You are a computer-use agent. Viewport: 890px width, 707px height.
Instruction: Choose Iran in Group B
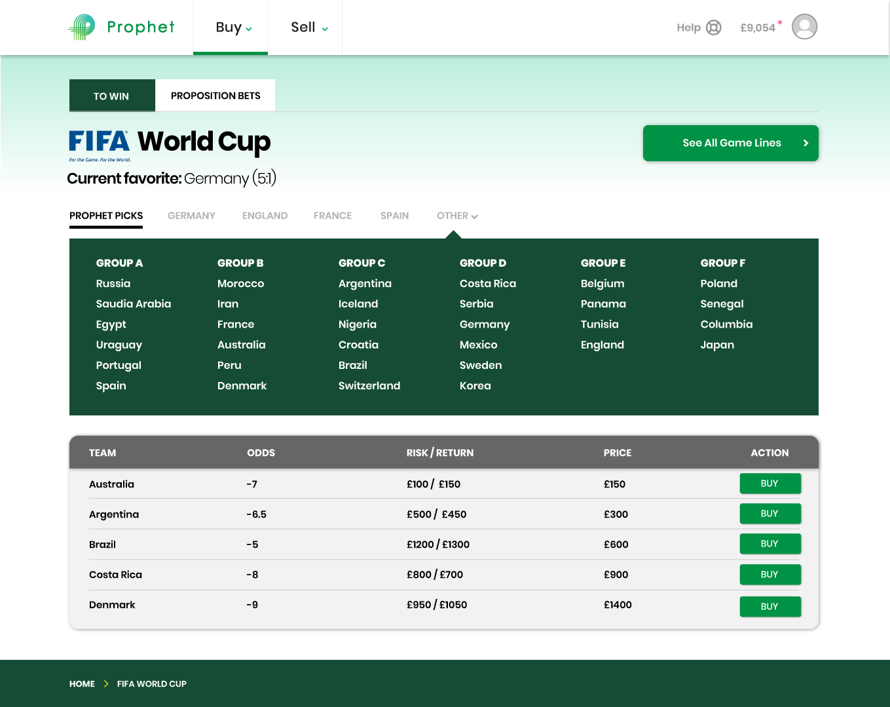coord(228,303)
